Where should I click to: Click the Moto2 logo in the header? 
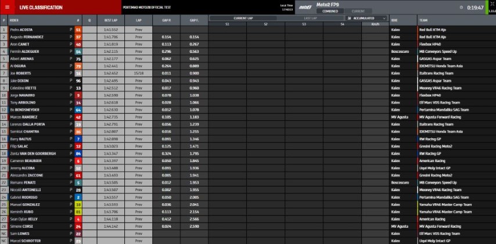(305, 5)
